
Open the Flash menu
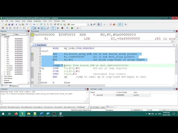click(23, 21)
